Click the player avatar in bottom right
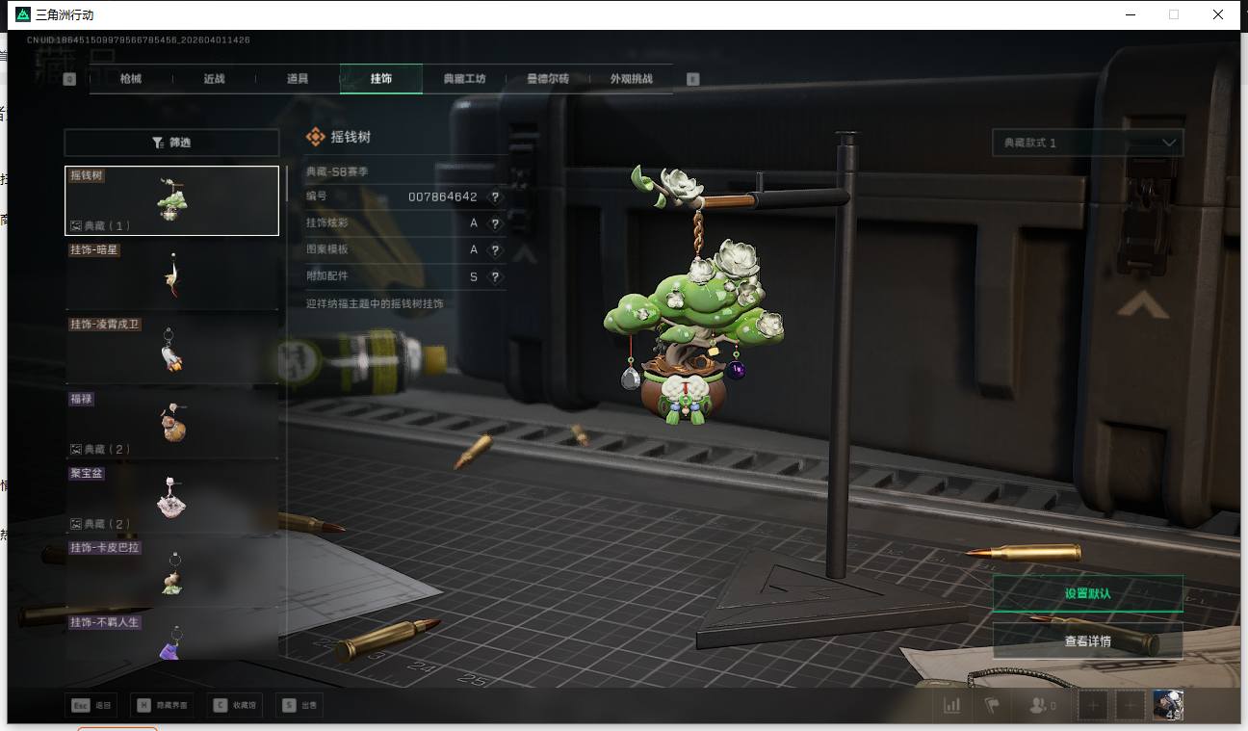 [1167, 705]
